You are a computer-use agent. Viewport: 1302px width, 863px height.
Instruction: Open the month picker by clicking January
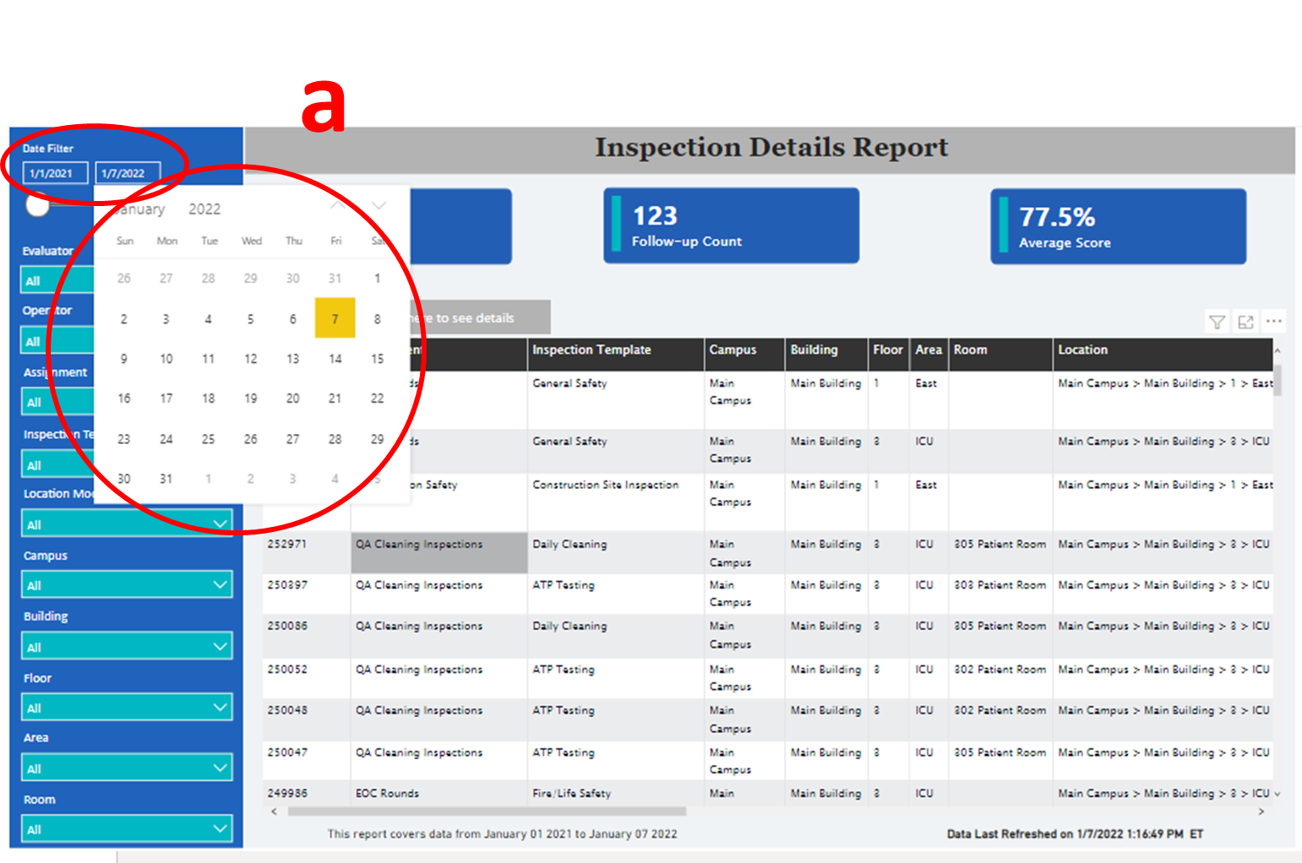point(139,209)
